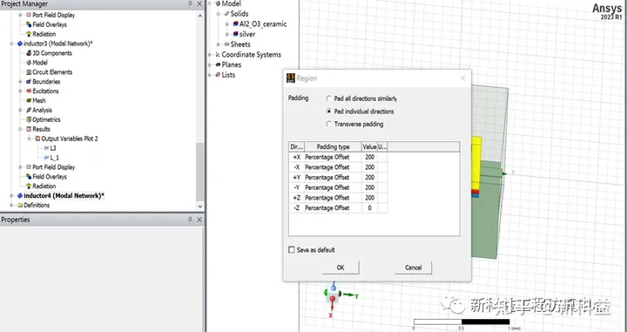
Task: Click the silver material icon
Action: point(235,34)
